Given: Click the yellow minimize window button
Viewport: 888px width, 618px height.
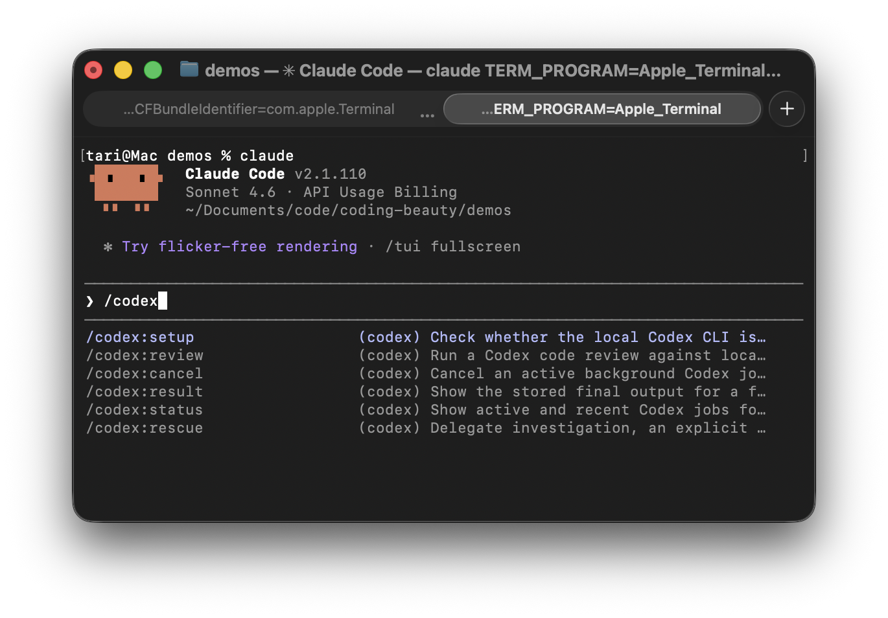Looking at the screenshot, I should pos(123,70).
